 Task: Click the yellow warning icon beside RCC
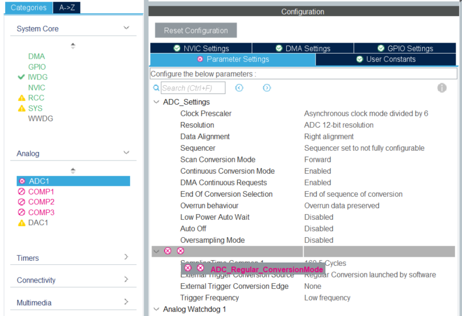(22, 98)
